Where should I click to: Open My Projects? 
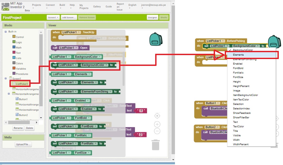pos(84,7)
